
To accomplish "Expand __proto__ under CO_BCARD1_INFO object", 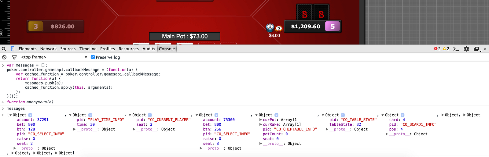I will [387, 134].
